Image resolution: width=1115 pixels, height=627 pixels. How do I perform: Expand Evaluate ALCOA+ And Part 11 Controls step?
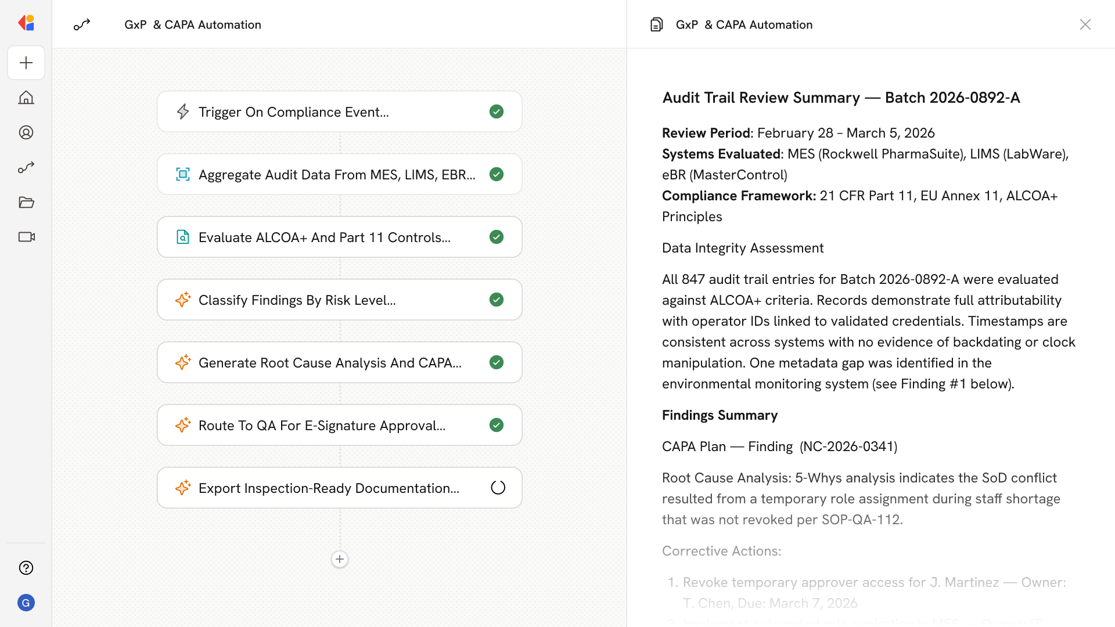pos(324,237)
